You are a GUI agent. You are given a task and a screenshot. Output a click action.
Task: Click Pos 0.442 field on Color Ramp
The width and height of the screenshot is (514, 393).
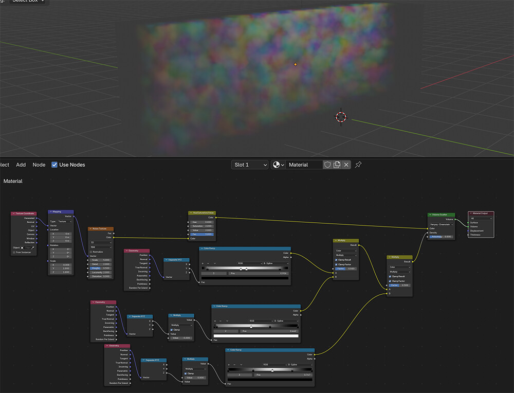tap(269, 331)
